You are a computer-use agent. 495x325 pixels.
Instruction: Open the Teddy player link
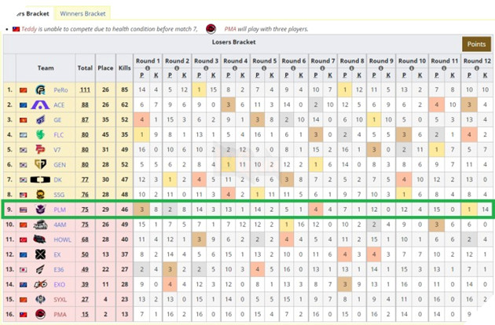click(29, 29)
